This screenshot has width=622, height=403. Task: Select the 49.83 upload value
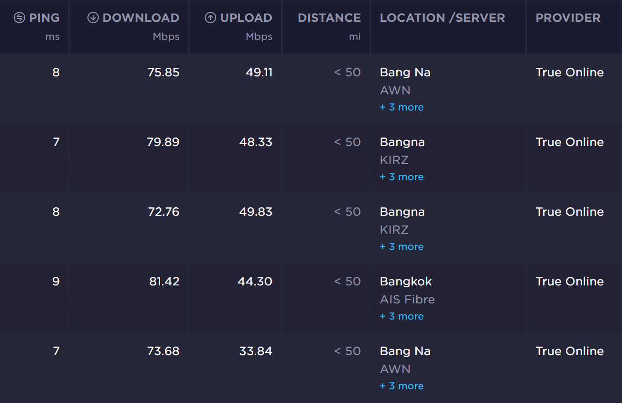click(x=256, y=212)
